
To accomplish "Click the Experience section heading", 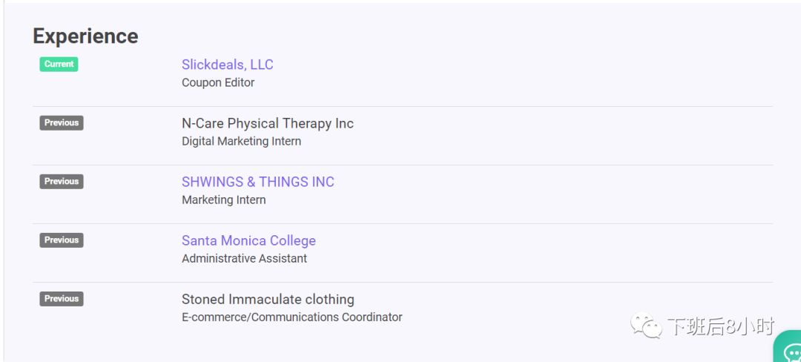I will tap(85, 37).
